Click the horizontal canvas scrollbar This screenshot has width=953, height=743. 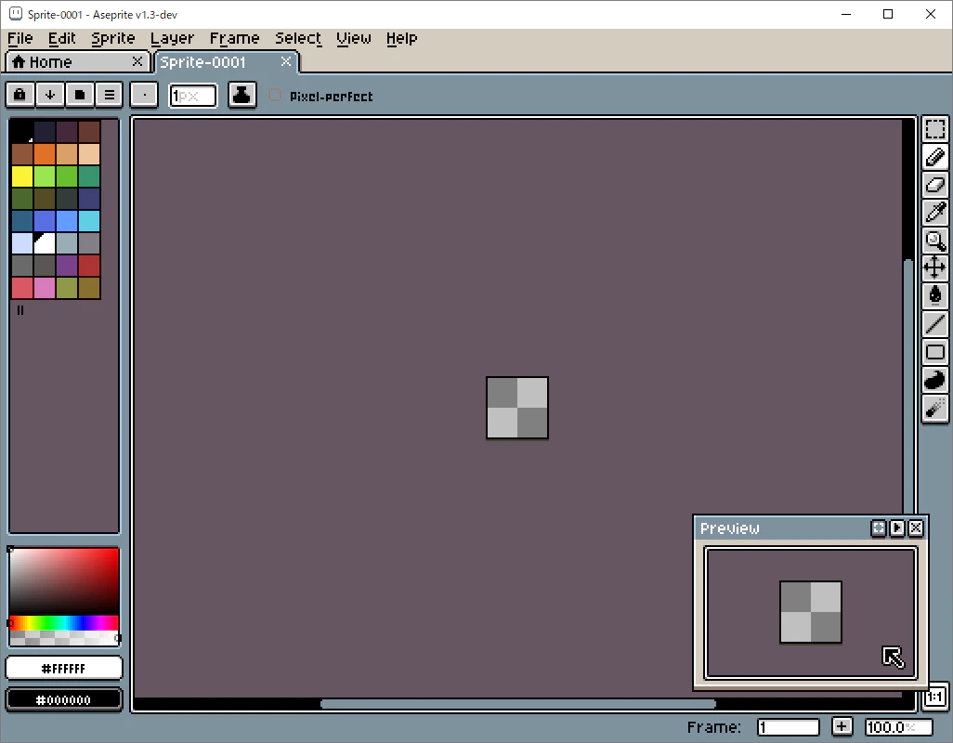point(518,704)
